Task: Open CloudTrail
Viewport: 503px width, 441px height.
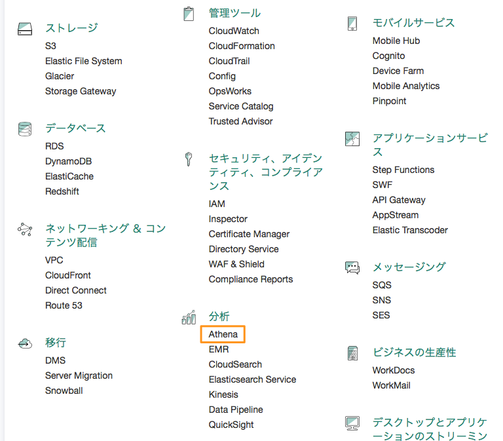Action: point(229,61)
